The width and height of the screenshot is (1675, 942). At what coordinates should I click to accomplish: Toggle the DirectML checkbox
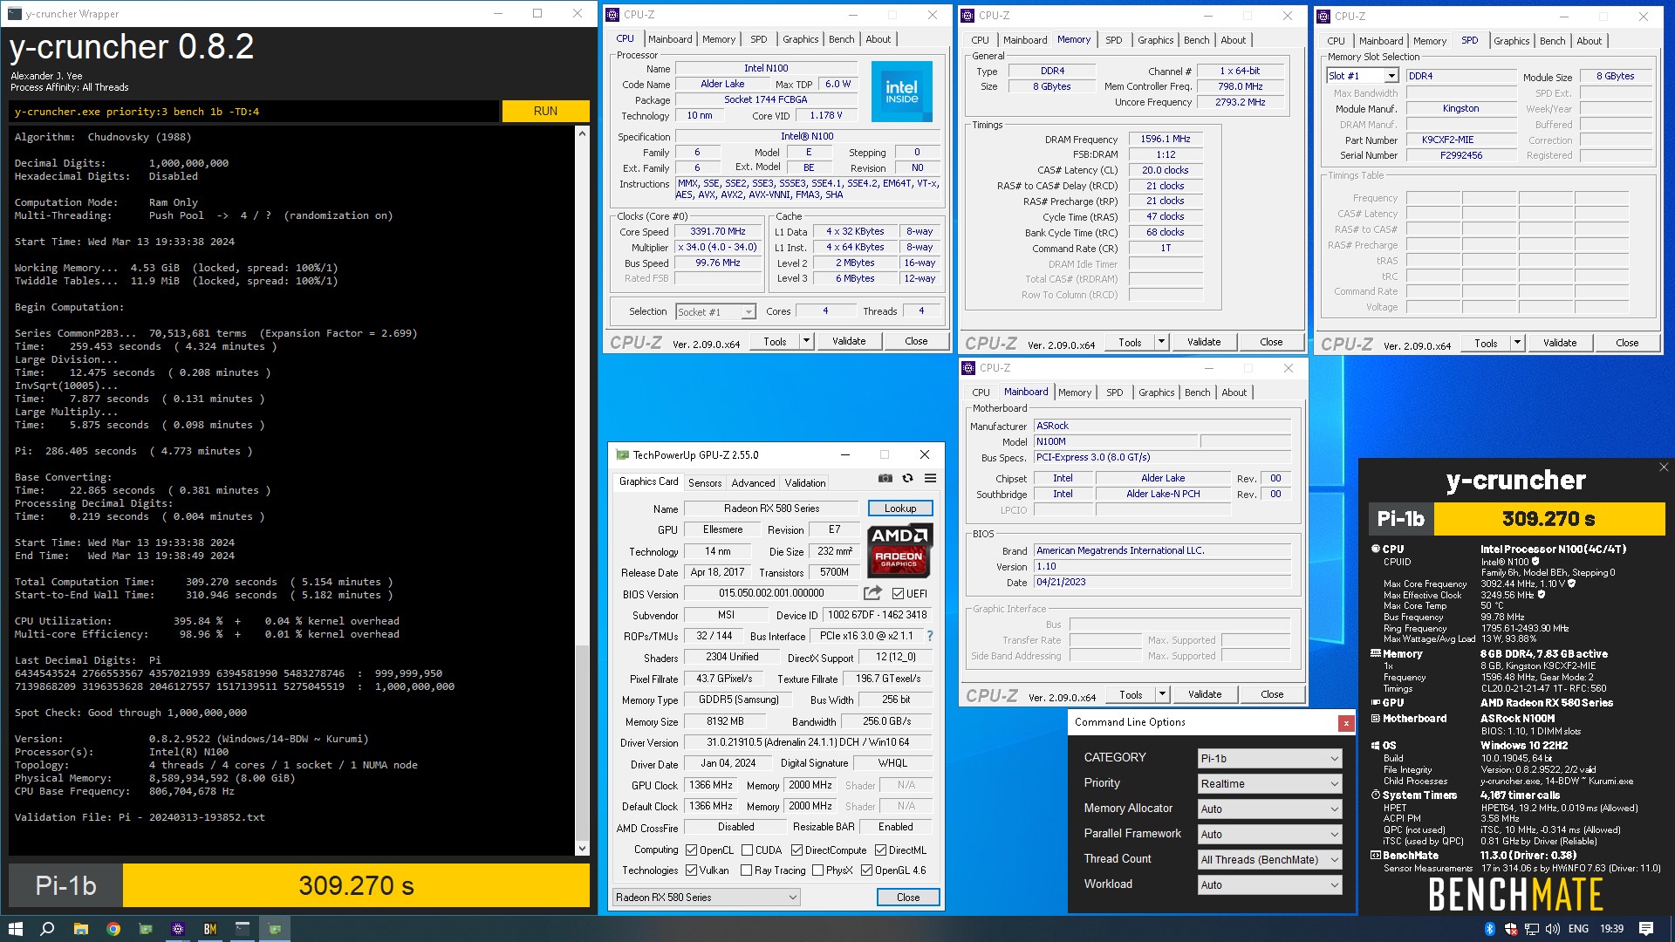[880, 850]
